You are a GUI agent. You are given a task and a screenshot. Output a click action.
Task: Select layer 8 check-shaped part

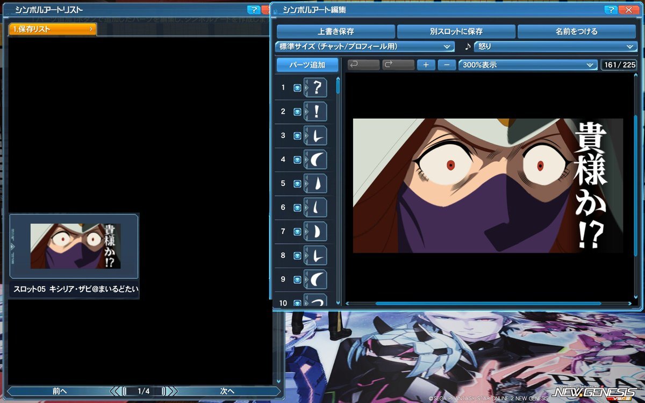[x=316, y=256]
